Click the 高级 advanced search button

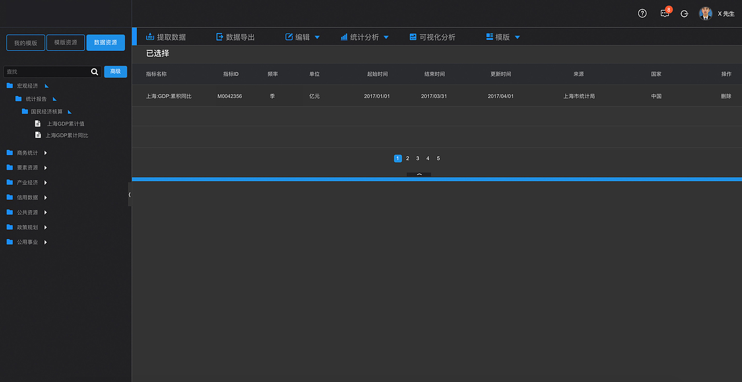tap(115, 71)
